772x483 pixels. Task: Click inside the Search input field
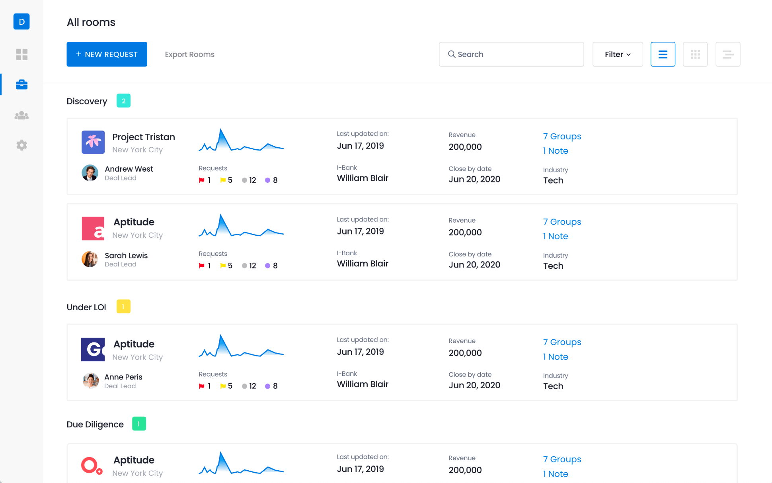pyautogui.click(x=511, y=54)
